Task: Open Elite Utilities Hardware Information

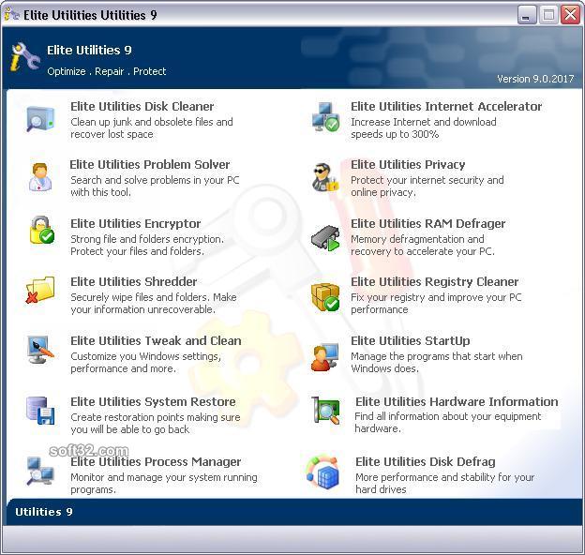Action: [457, 401]
